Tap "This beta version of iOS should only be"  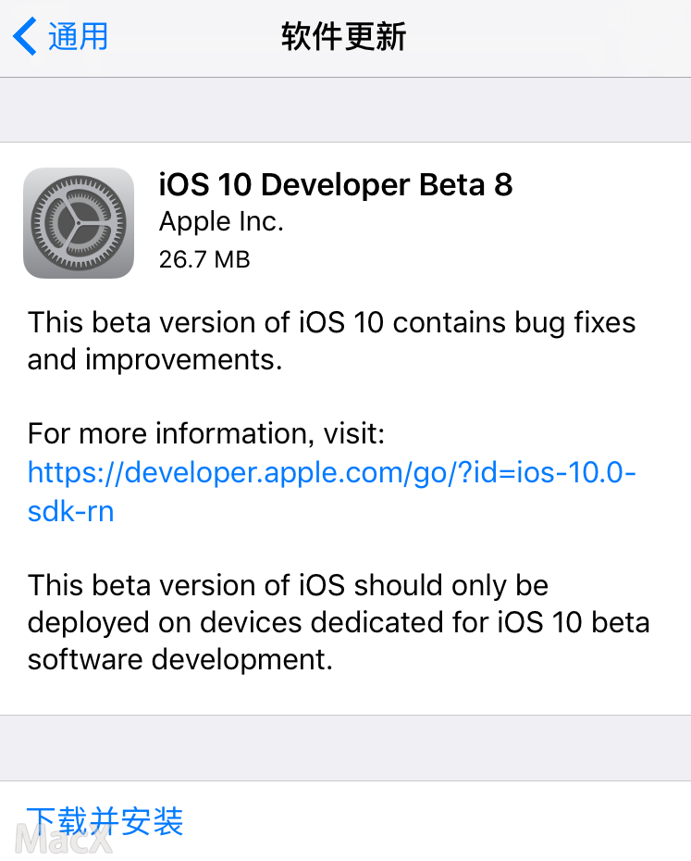288,585
